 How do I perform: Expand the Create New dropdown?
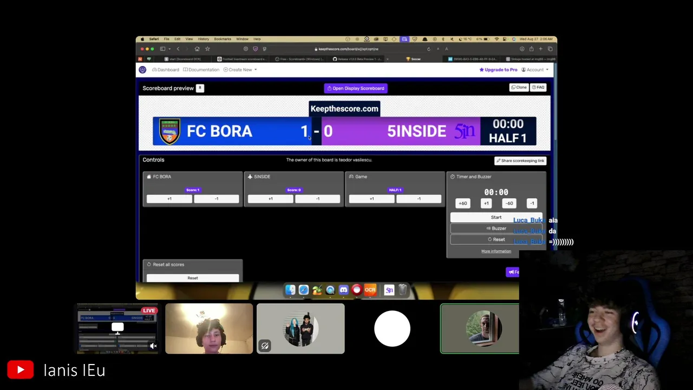[x=240, y=69]
